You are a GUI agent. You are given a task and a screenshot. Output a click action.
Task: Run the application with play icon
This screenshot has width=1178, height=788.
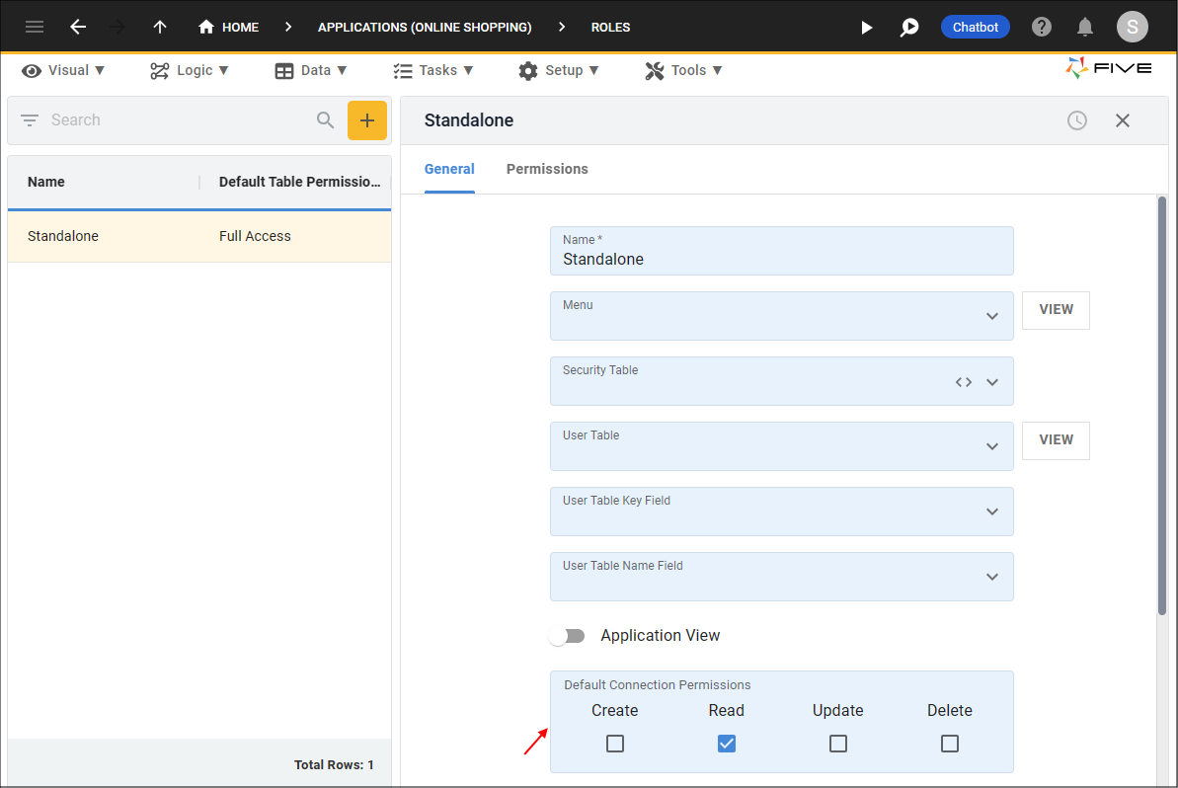pyautogui.click(x=866, y=27)
